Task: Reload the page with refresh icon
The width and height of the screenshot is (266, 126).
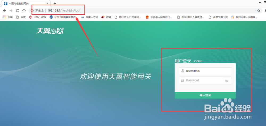Action: point(17,11)
